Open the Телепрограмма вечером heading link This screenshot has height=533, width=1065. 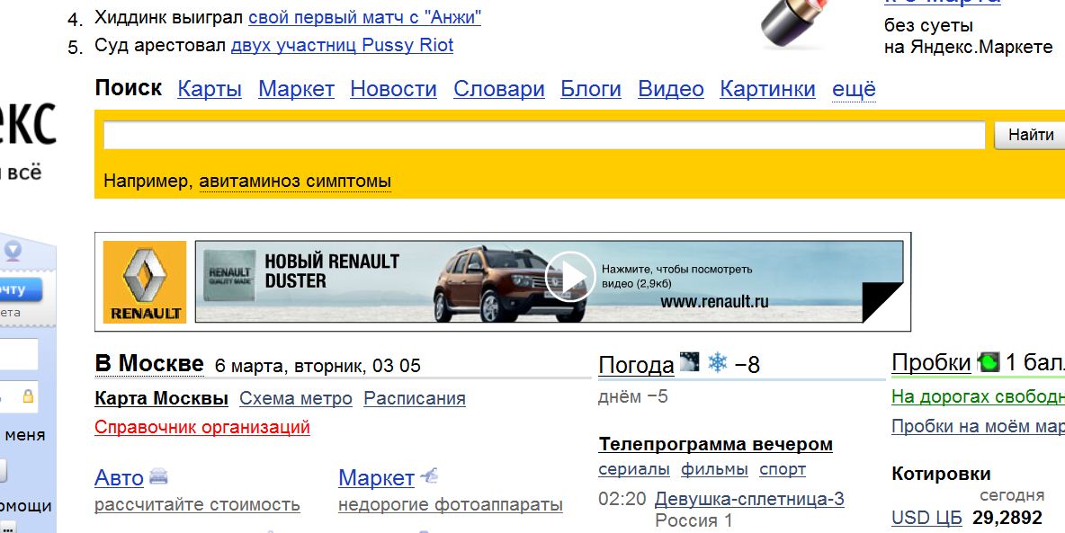point(716,445)
